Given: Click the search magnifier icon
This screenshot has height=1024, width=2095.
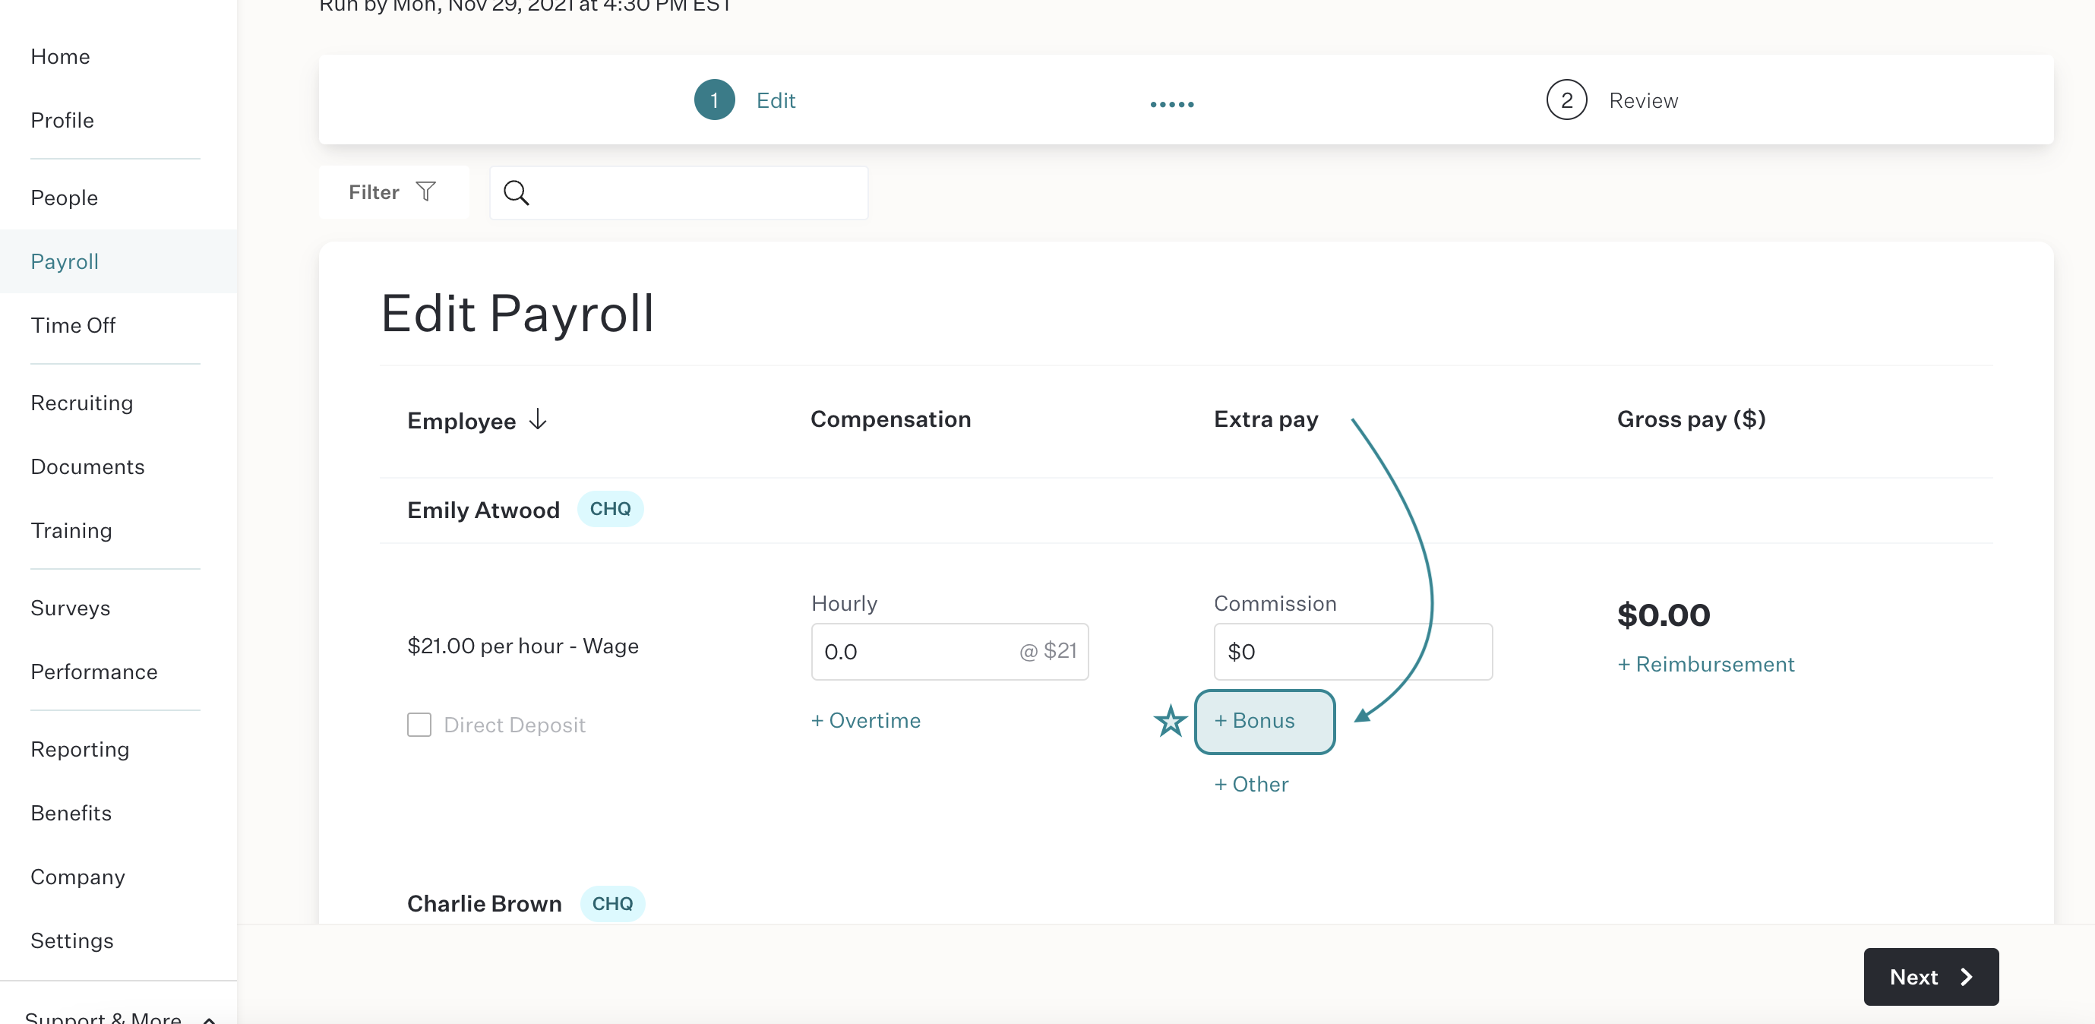Looking at the screenshot, I should [x=516, y=193].
